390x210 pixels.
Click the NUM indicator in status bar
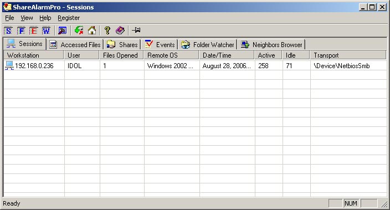point(351,203)
